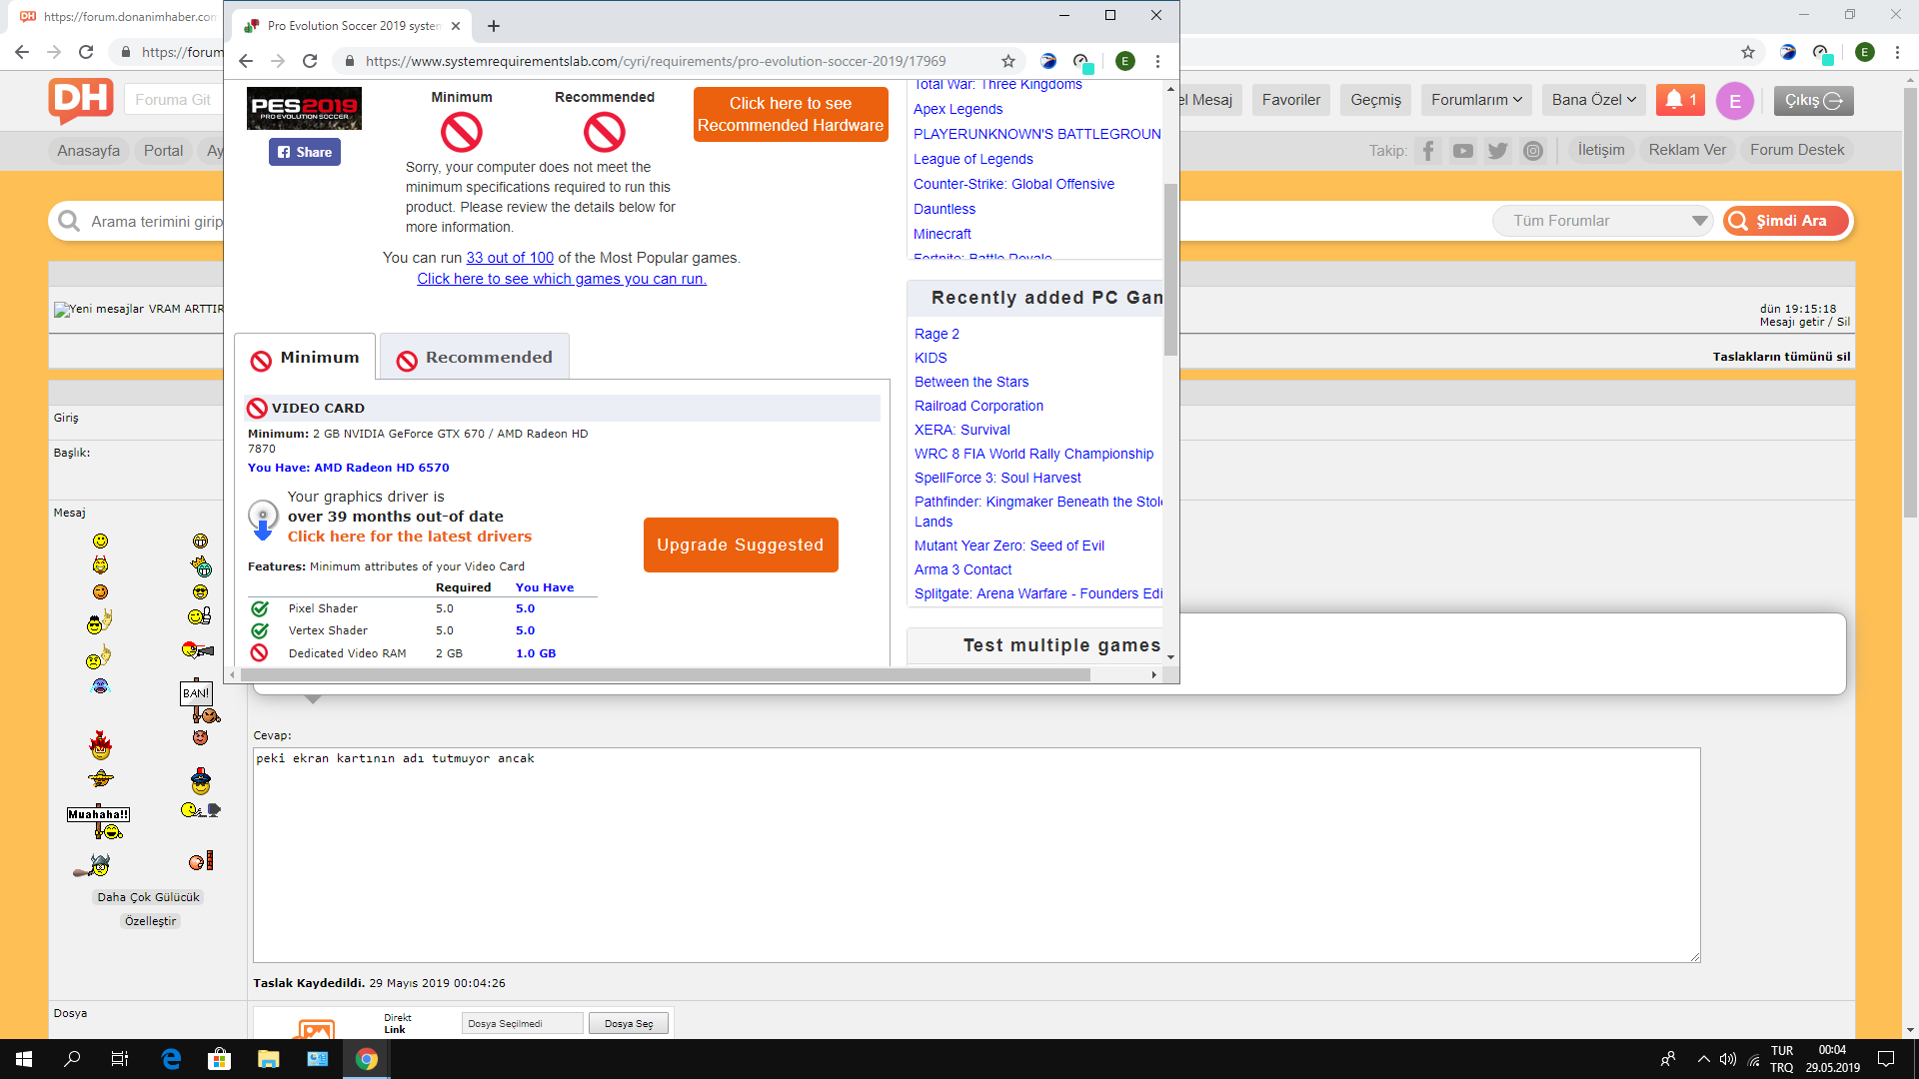Screen dimensions: 1919x1079
Task: Open Forum Destek link
Action: tap(1797, 150)
